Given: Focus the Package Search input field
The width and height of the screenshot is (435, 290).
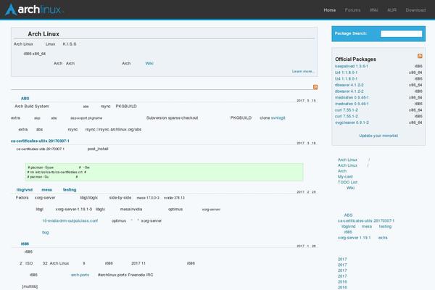Looking at the screenshot, I should 401,34.
